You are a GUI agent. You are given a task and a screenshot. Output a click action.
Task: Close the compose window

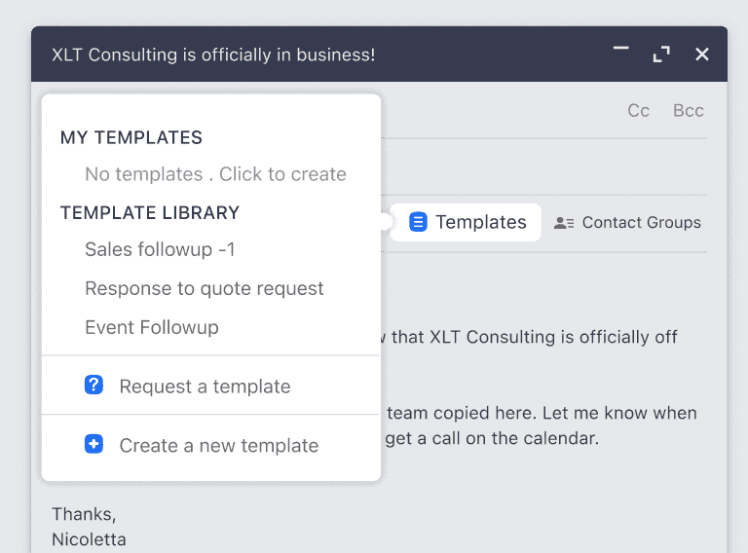(x=701, y=55)
